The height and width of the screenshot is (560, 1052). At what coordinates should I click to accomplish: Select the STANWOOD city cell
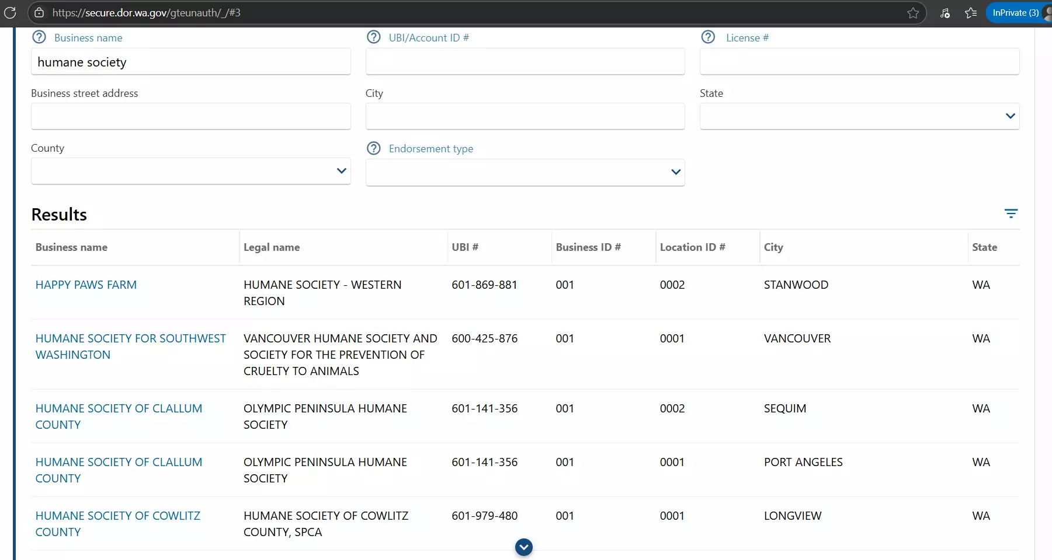(796, 285)
